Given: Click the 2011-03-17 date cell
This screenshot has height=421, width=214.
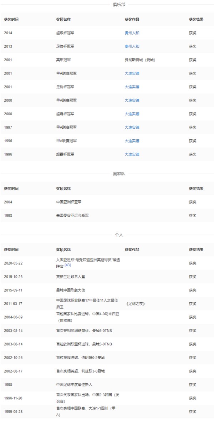Looking at the screenshot, I should click(13, 304).
